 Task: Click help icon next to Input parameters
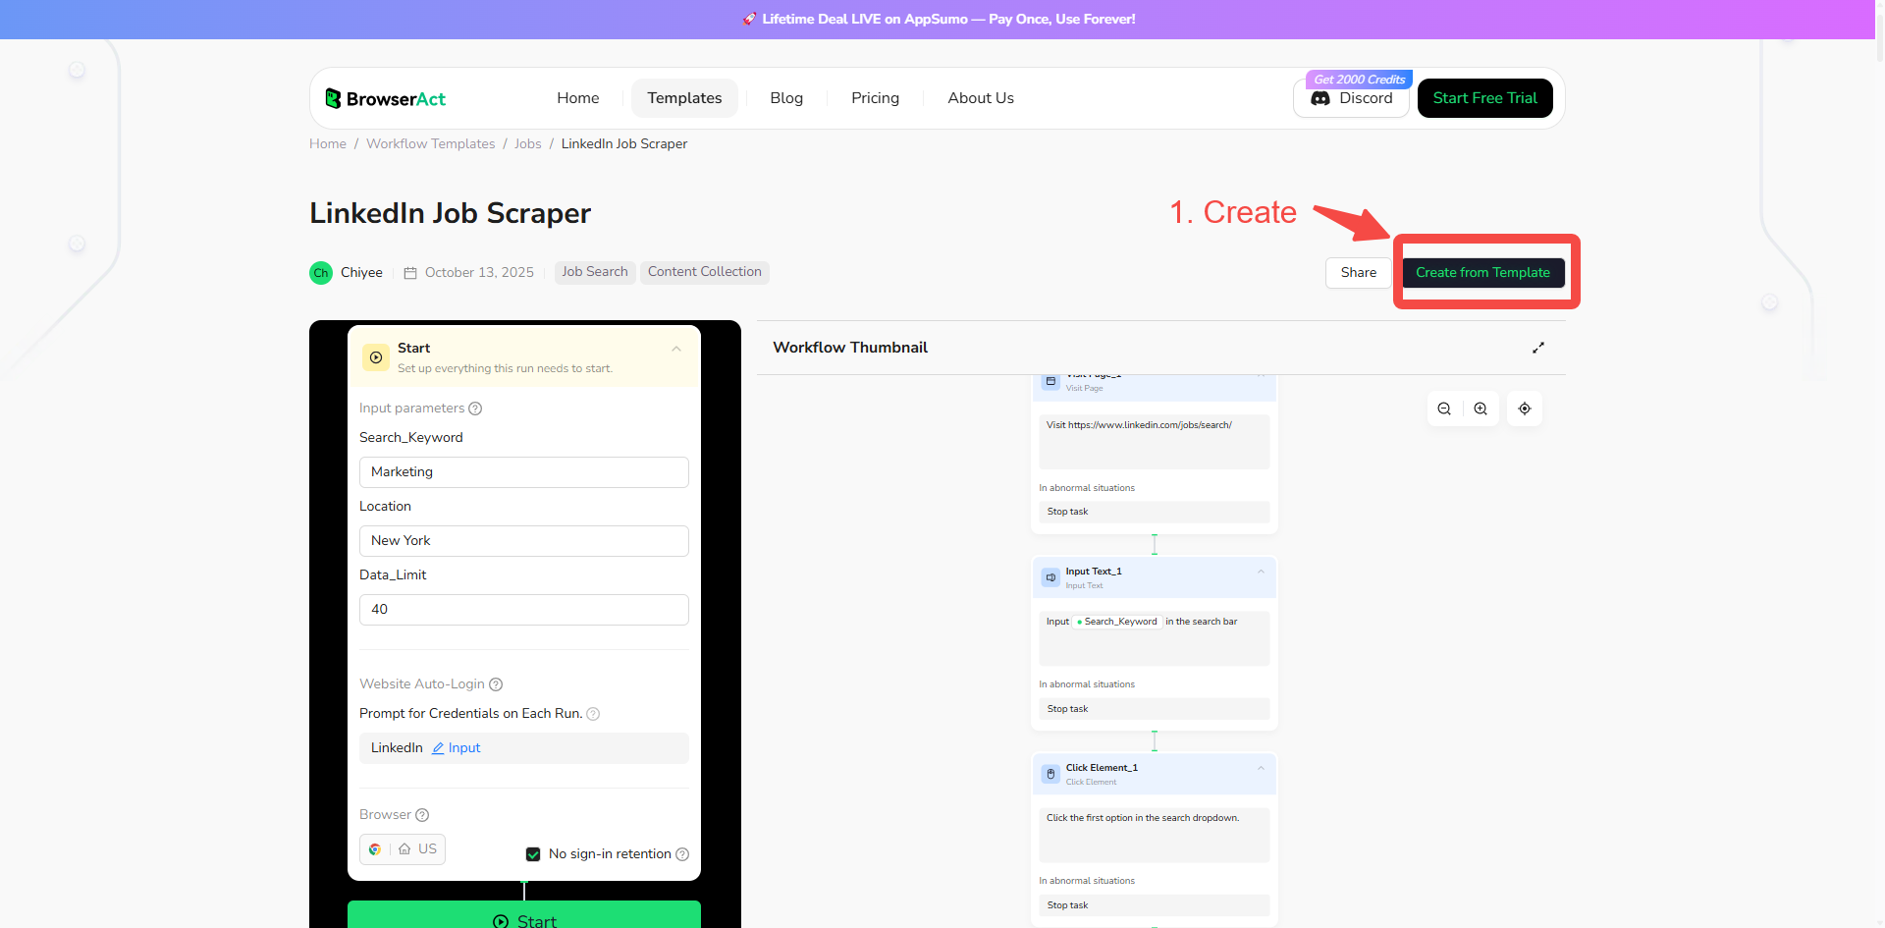[475, 409]
